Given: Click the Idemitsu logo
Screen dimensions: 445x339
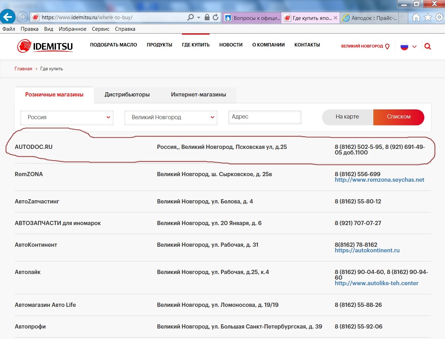Looking at the screenshot, I should pos(45,46).
